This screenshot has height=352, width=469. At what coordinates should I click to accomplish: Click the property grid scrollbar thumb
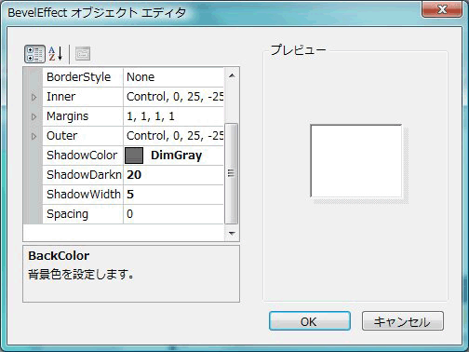(x=231, y=173)
